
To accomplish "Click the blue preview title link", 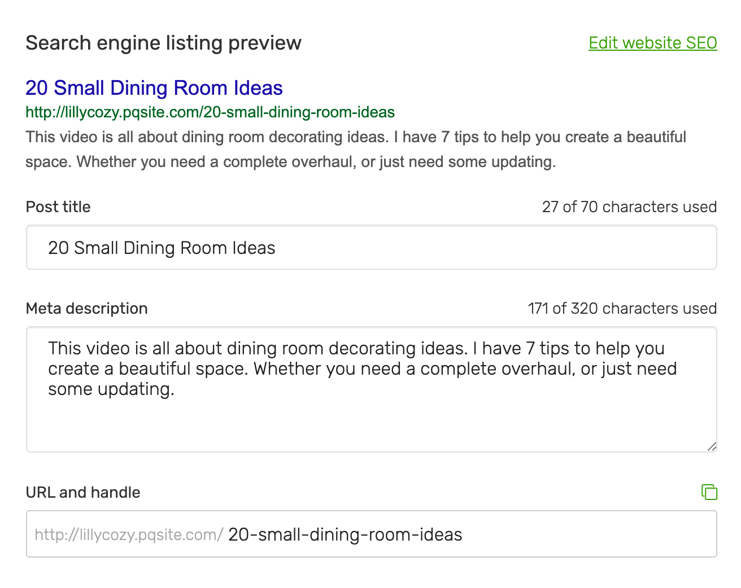I will (154, 88).
